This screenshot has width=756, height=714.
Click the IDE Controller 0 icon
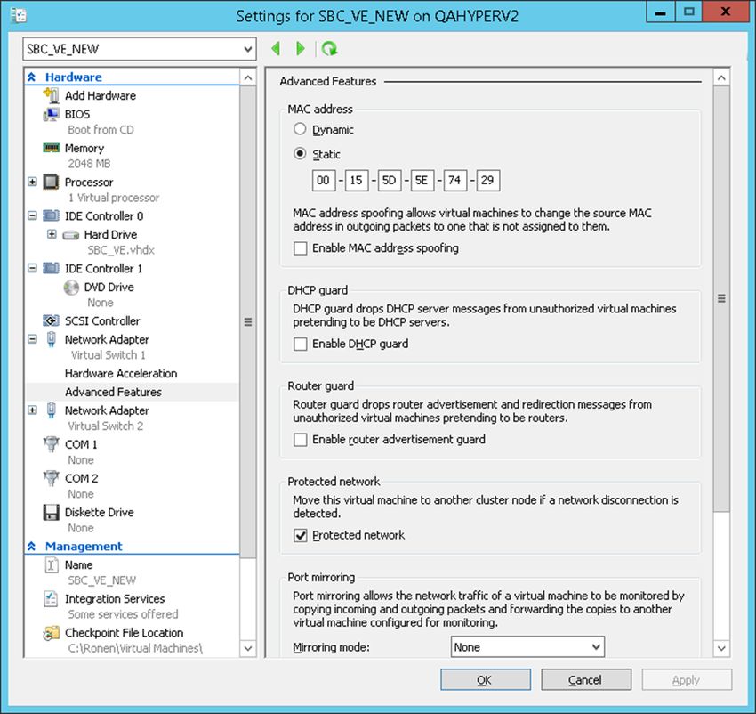51,215
